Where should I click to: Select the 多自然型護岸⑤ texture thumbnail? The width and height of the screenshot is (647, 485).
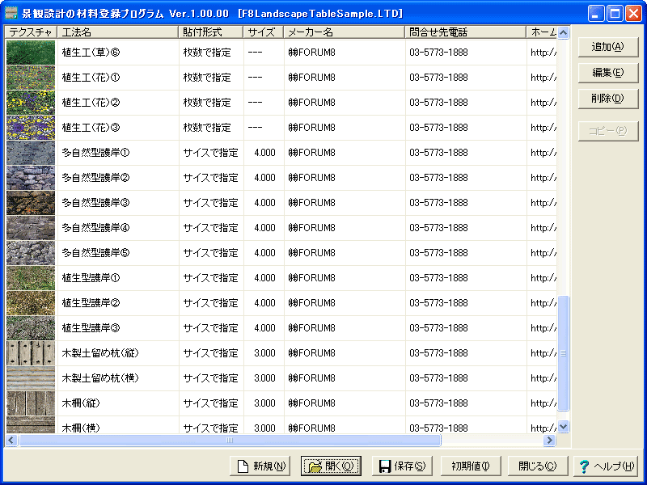tap(31, 253)
